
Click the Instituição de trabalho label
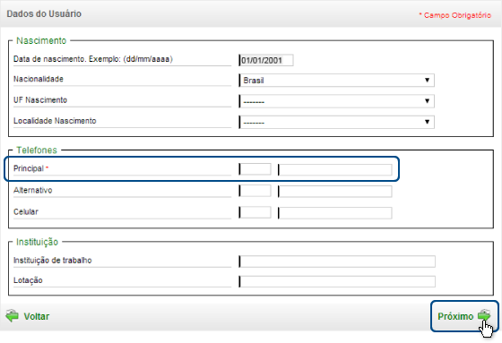[x=53, y=261]
